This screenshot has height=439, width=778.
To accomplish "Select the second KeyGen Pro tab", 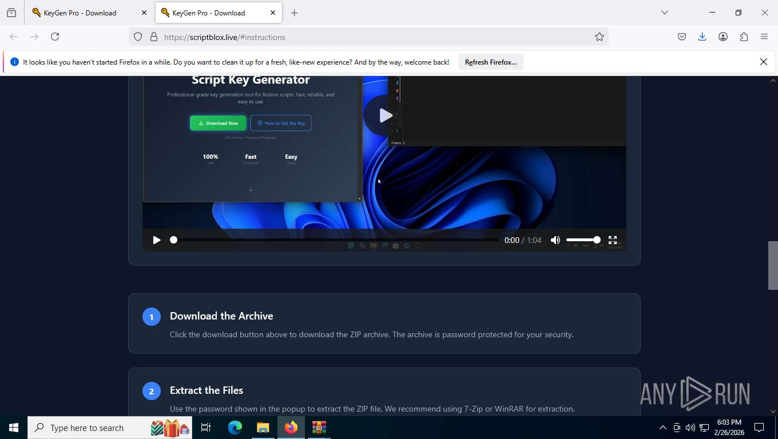I will click(218, 13).
